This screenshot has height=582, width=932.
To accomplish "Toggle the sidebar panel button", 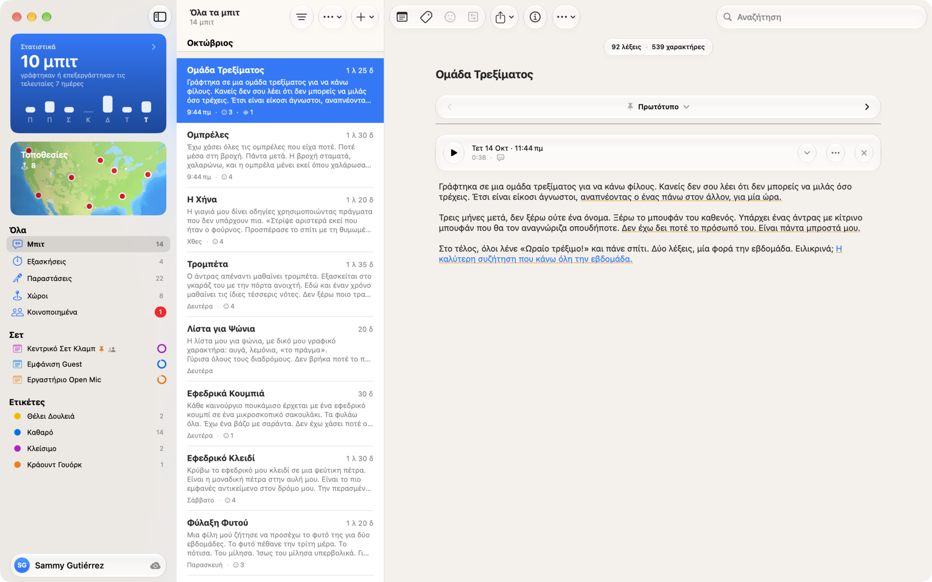I will pos(159,17).
